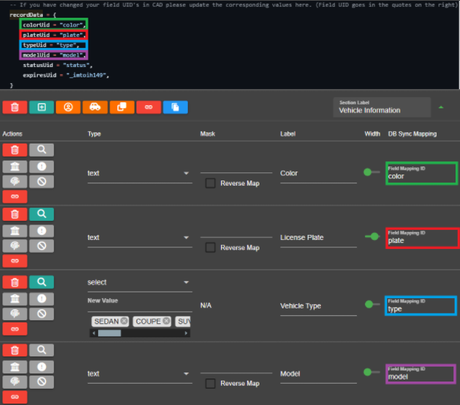
Task: Remove the COUPE option chip
Action: tap(166, 321)
